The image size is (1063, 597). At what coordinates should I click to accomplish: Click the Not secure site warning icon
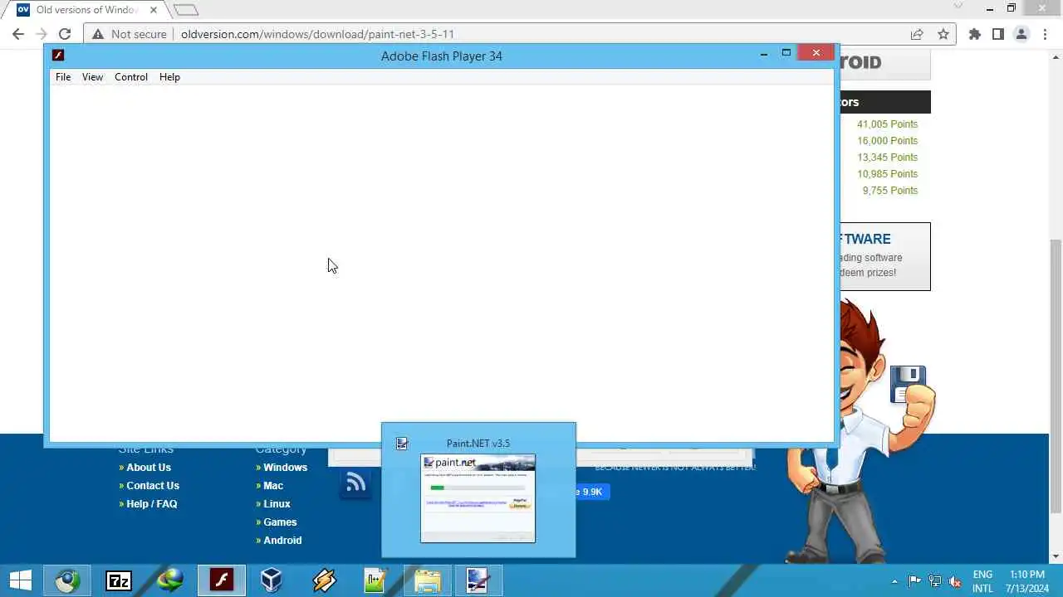[x=98, y=34]
